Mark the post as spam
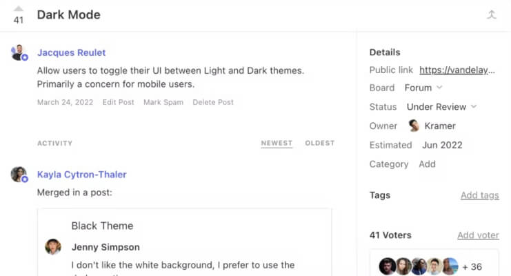511x276 pixels. click(163, 102)
